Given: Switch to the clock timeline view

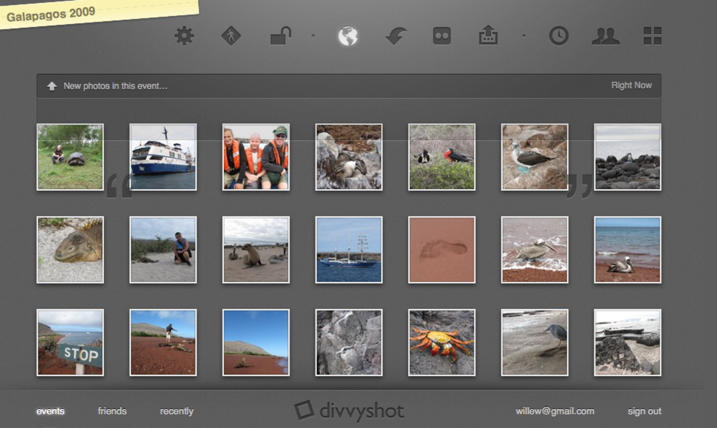Looking at the screenshot, I should click(x=558, y=36).
